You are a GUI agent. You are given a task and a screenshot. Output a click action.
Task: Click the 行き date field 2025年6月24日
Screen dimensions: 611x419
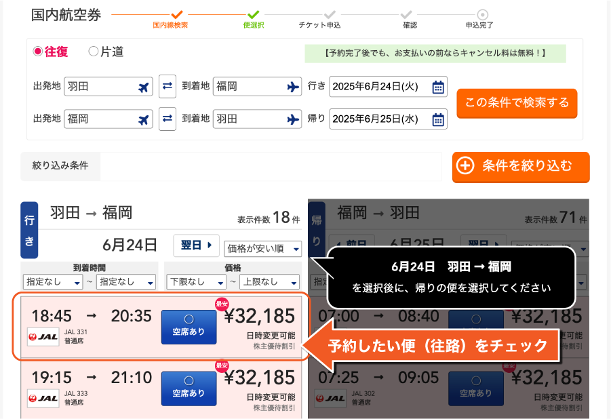click(380, 87)
